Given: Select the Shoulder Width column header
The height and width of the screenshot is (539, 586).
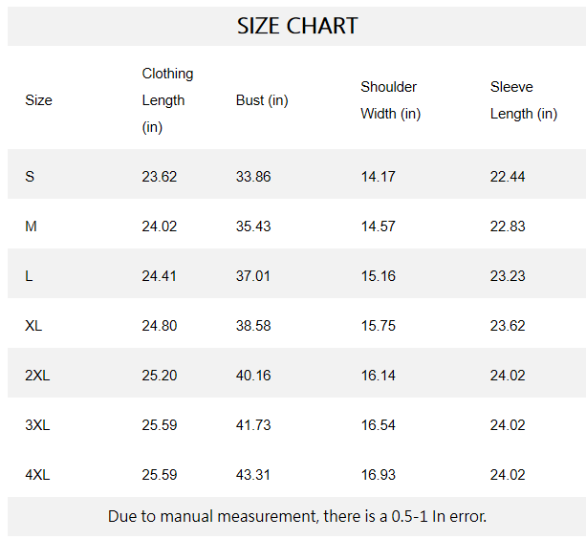Looking at the screenshot, I should (x=390, y=100).
